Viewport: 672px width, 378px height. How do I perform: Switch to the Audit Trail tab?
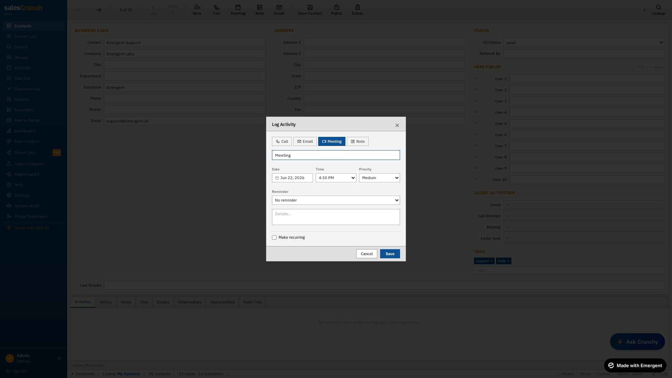pyautogui.click(x=252, y=302)
